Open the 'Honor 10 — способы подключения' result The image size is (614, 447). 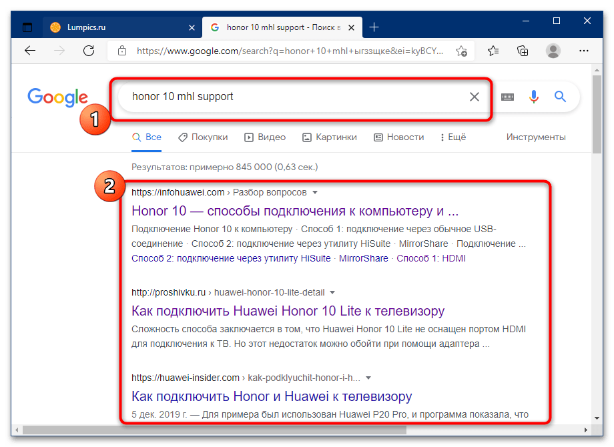pos(295,211)
